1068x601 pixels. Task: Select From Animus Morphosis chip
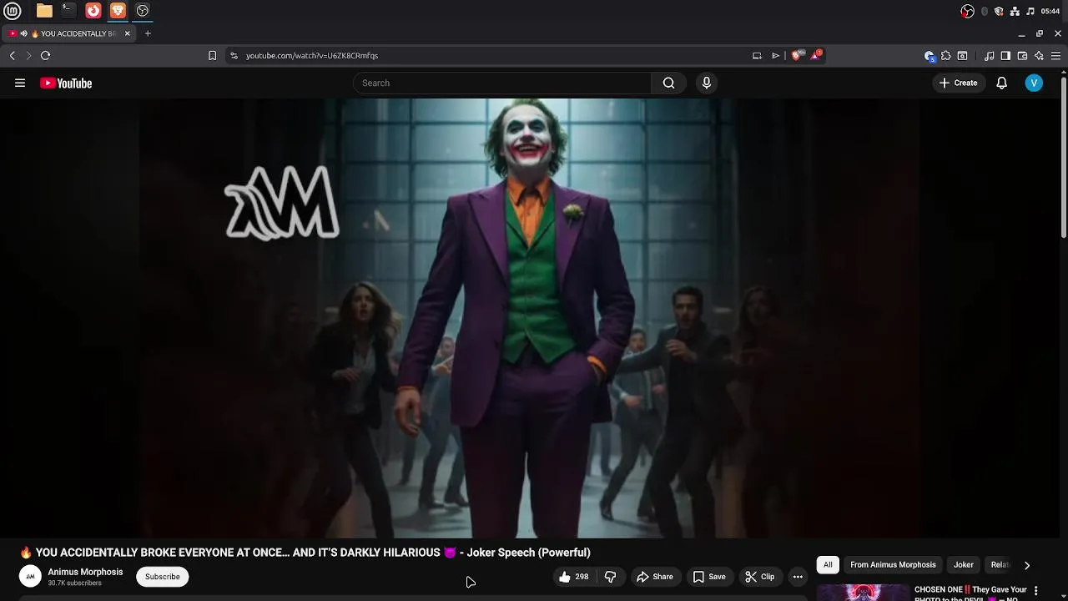click(x=893, y=565)
